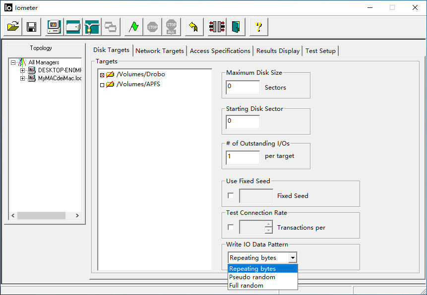Expand the DESKTOP-EN0M manager node
The image size is (427, 295).
(23, 70)
